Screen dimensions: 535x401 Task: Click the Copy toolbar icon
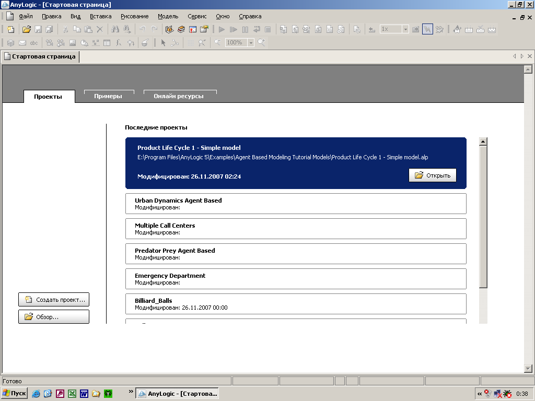click(x=77, y=29)
